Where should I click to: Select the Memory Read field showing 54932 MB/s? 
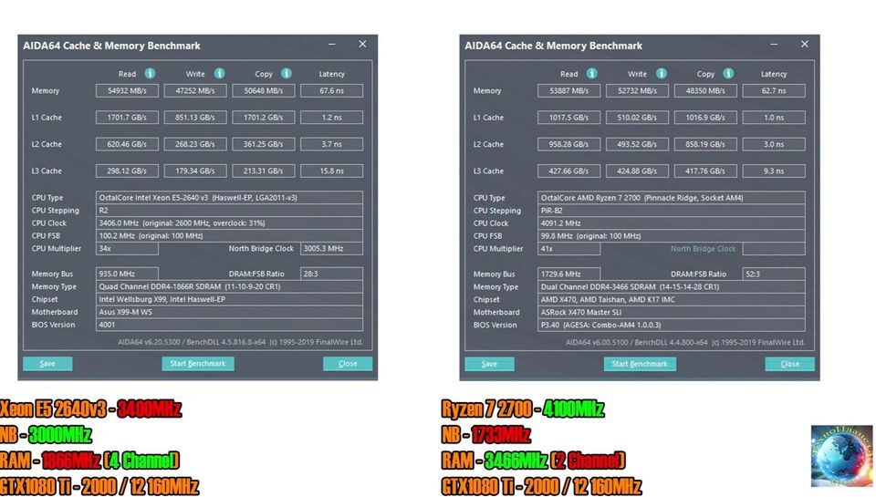[127, 91]
